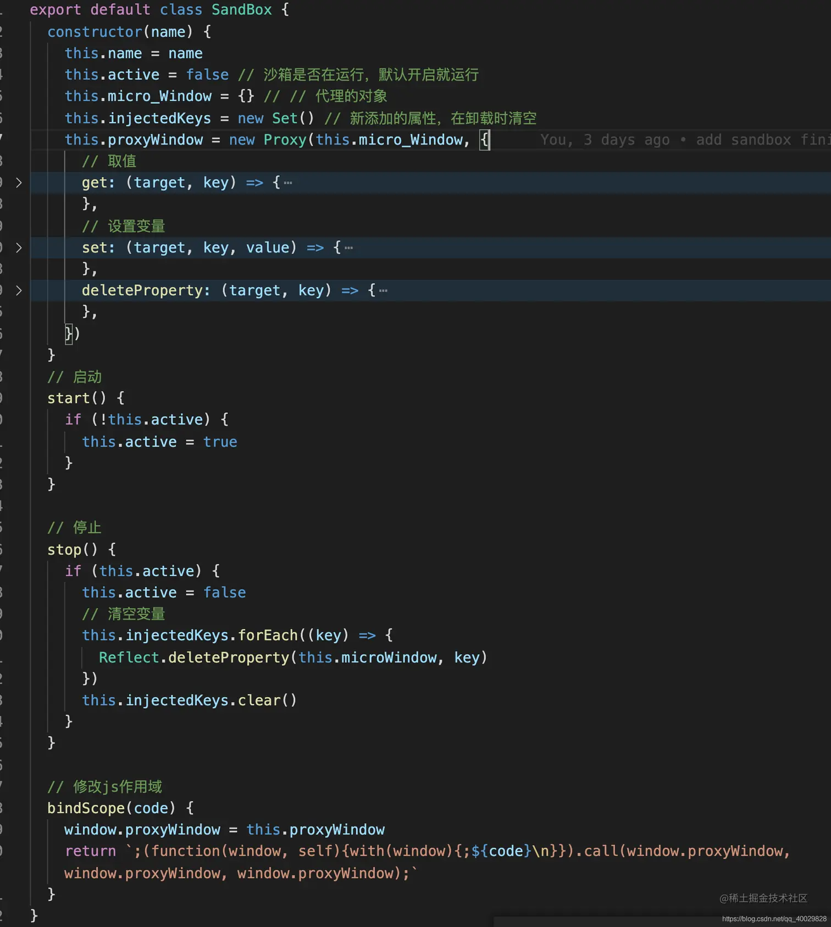The width and height of the screenshot is (831, 927).
Task: Expand the folded set handler arrow
Action: tap(19, 247)
